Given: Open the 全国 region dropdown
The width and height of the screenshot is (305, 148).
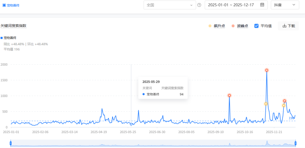Looking at the screenshot, I should click(170, 5).
